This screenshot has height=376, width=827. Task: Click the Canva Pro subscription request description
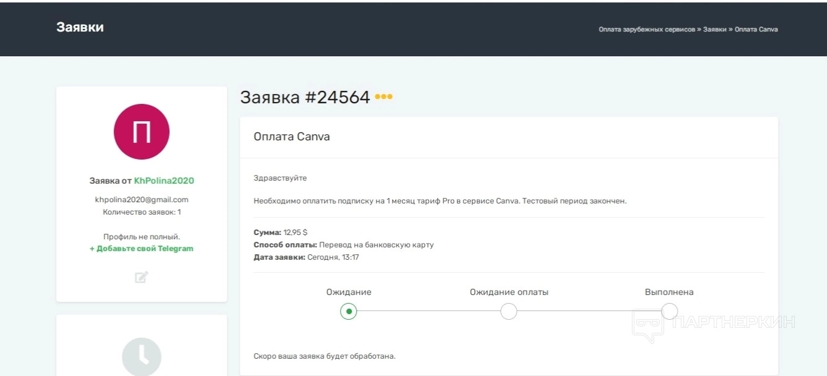click(x=440, y=201)
